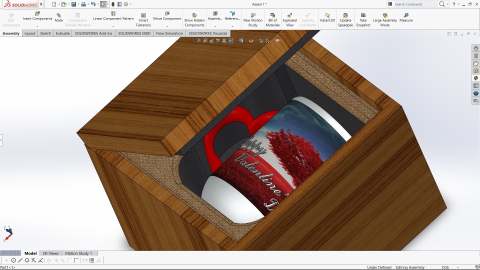Expand the SOLIDWORKS menu arrow

click(41, 4)
